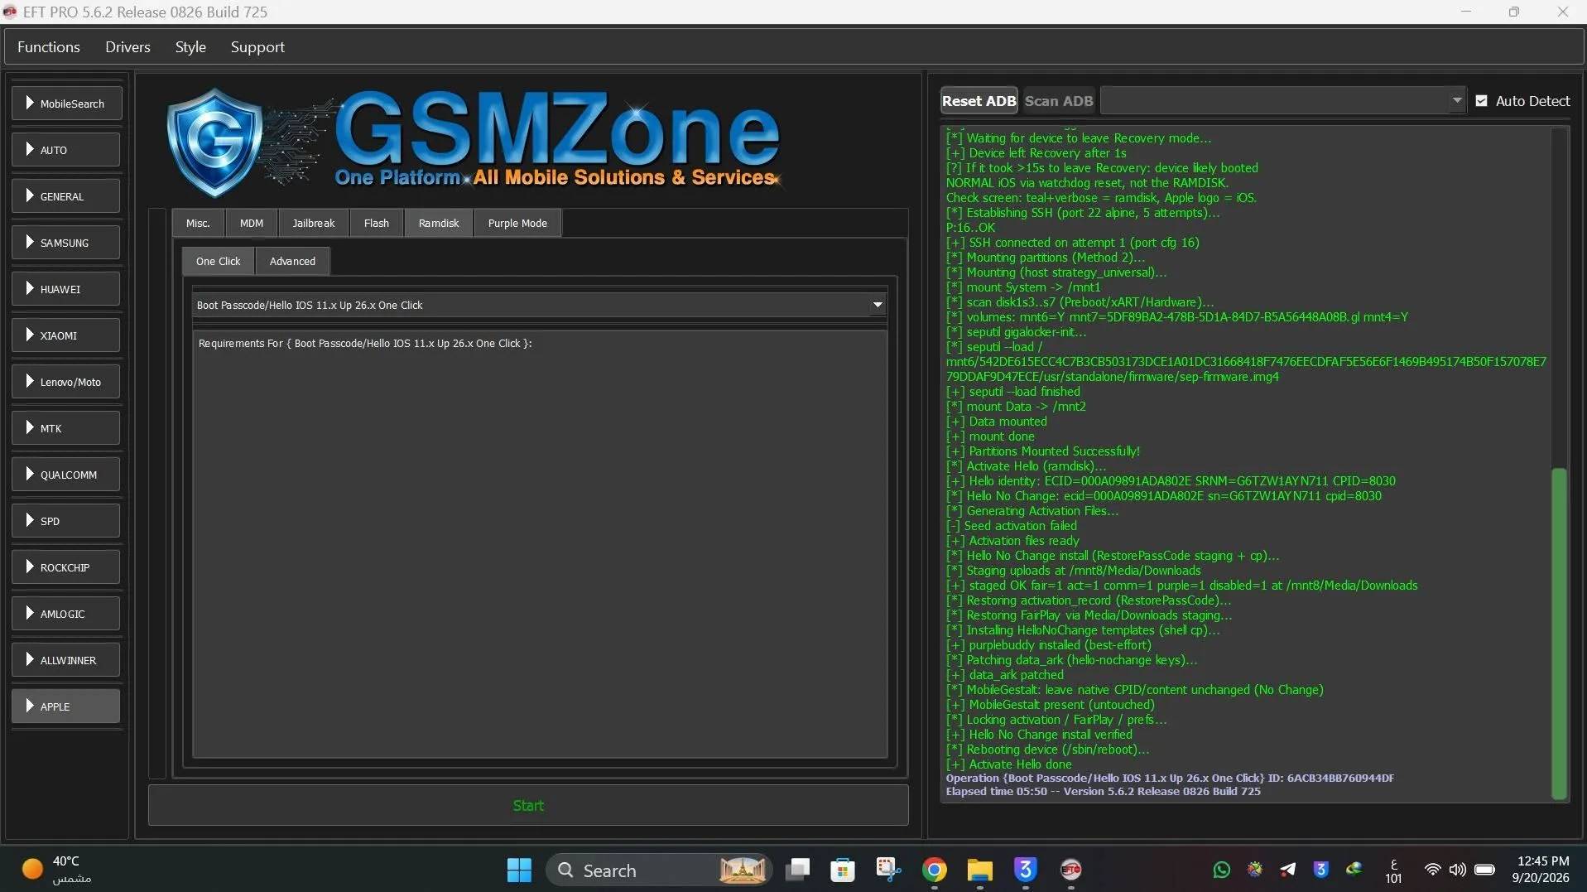Click the EFT Pro taskbar icon
The width and height of the screenshot is (1587, 892).
(x=1070, y=870)
